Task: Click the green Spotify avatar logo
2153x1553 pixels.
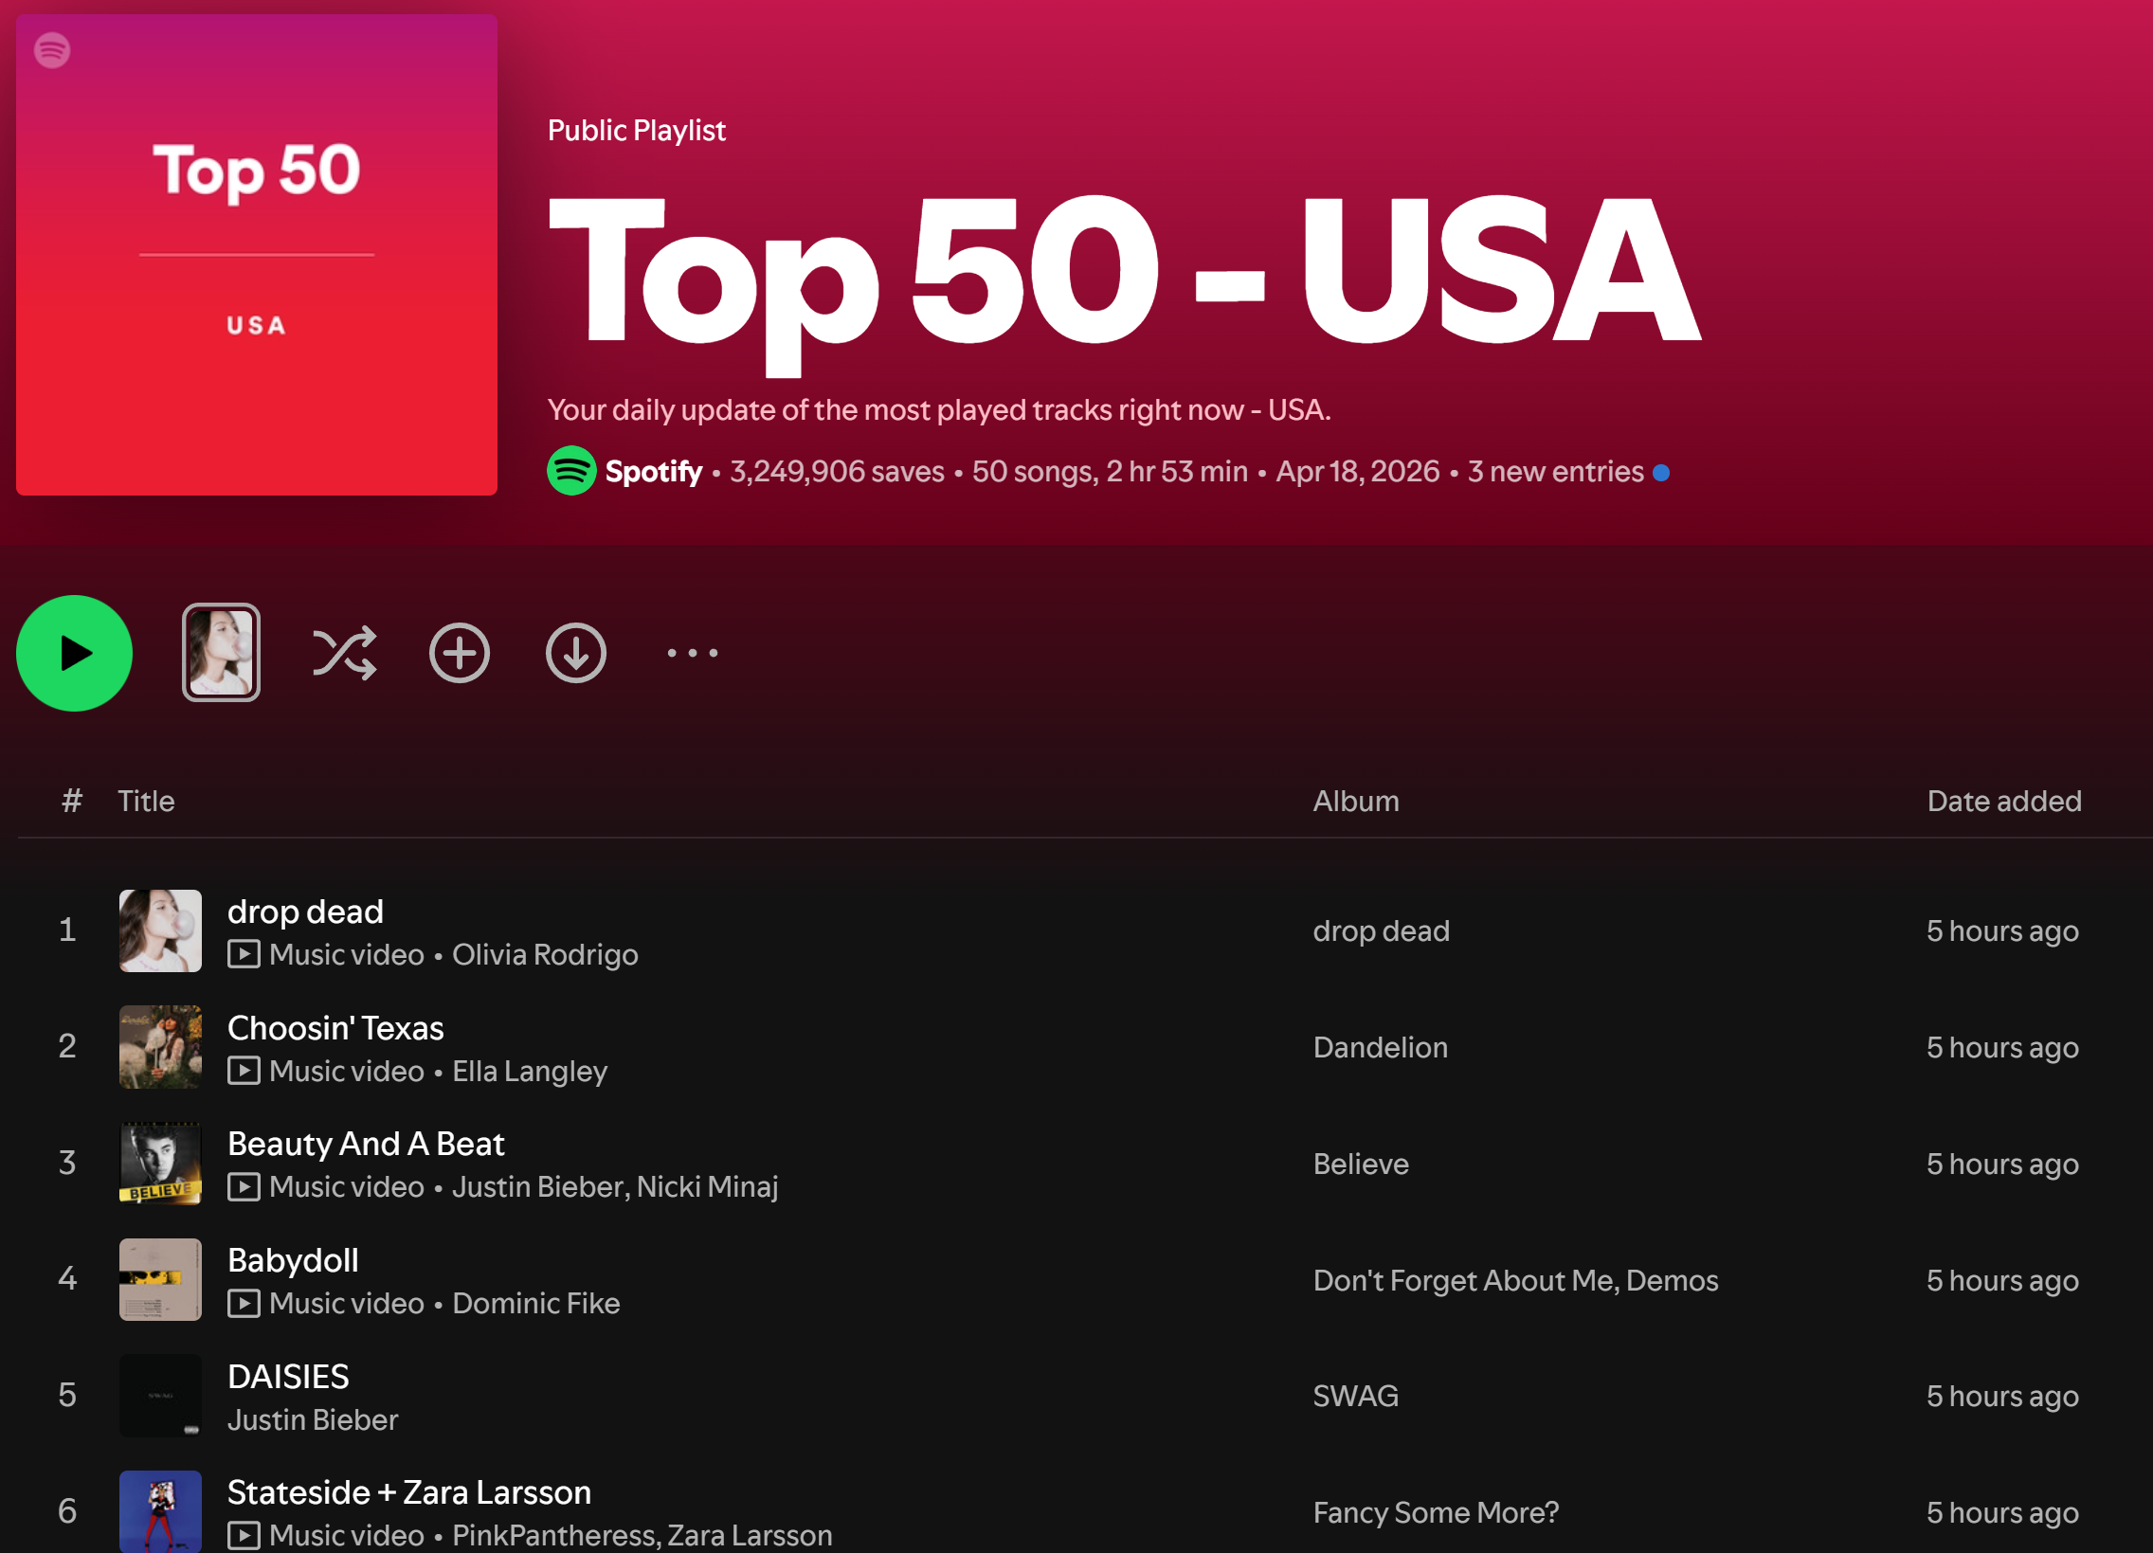Action: pos(571,471)
